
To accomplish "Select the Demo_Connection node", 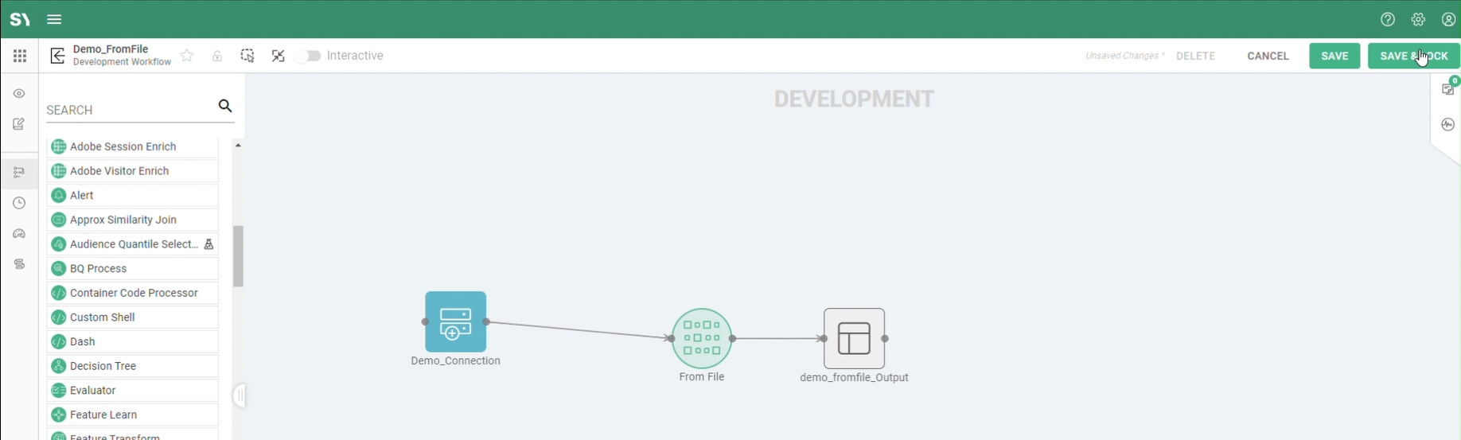I will coord(455,322).
